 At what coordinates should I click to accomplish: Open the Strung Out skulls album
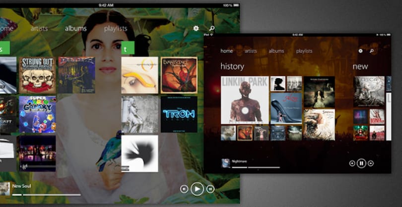click(x=37, y=75)
